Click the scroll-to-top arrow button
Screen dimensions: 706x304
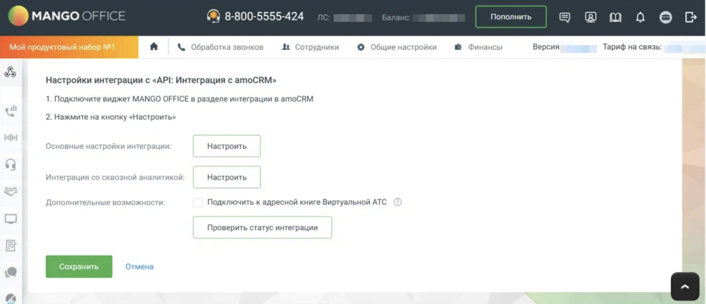(x=685, y=287)
